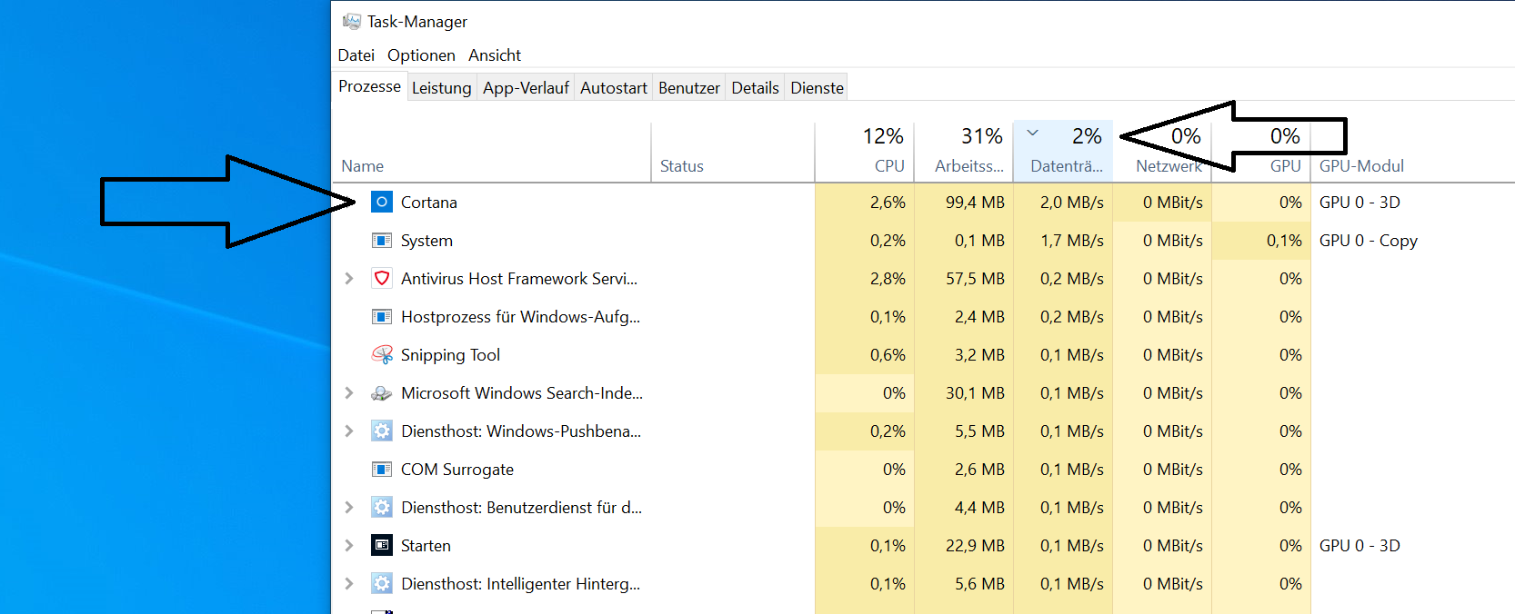This screenshot has height=614, width=1515.
Task: Expand the Antivirus Host Framework Service row
Action: tap(349, 279)
